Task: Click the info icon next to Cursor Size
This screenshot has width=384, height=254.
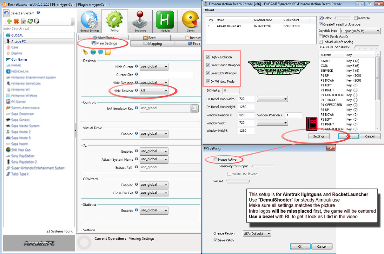Action: tap(136, 74)
